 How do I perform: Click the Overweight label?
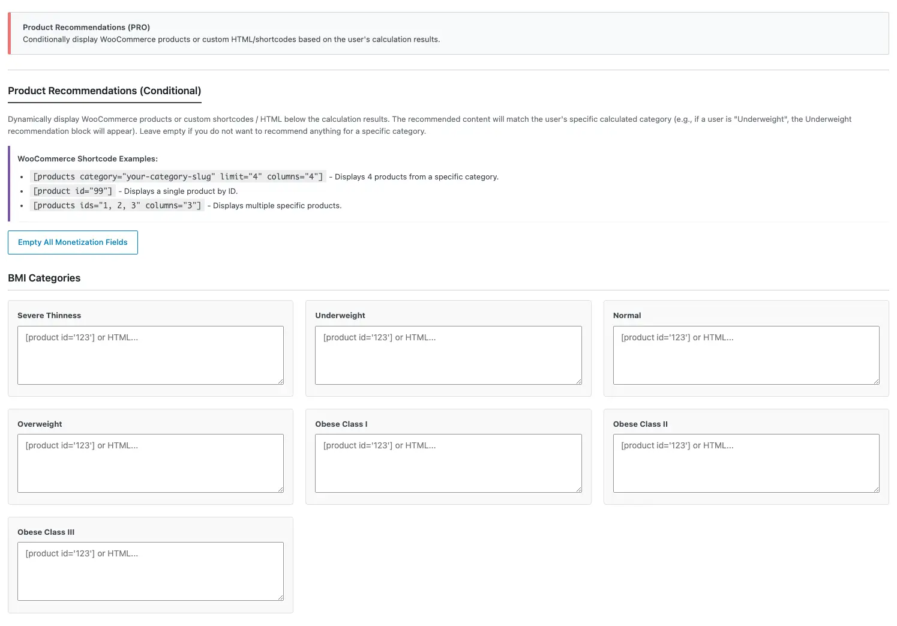click(x=40, y=424)
